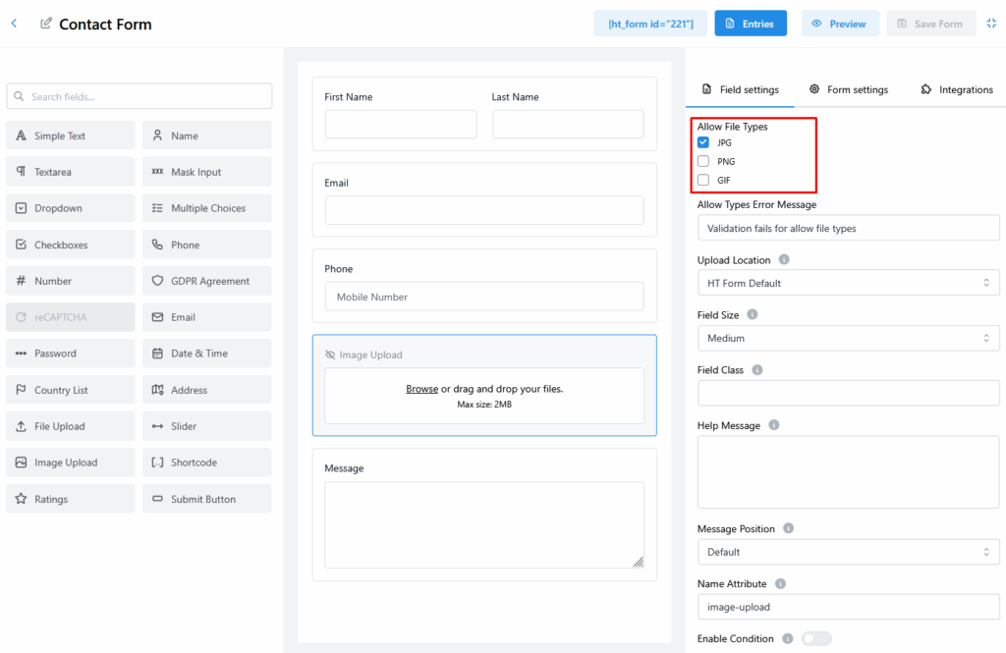Click the Entries button
Viewport: 1006px width, 653px height.
[750, 24]
